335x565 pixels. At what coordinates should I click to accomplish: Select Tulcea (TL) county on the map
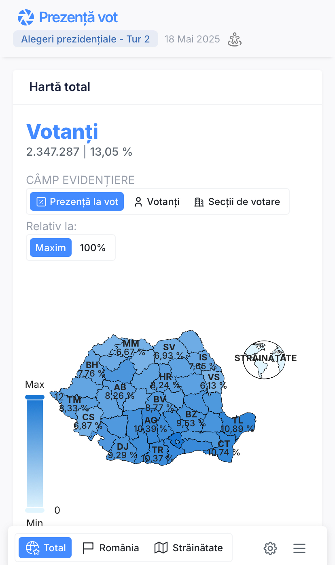239,421
